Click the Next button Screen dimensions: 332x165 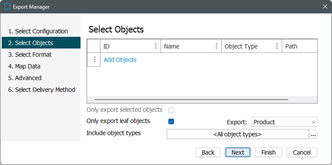tap(238, 152)
